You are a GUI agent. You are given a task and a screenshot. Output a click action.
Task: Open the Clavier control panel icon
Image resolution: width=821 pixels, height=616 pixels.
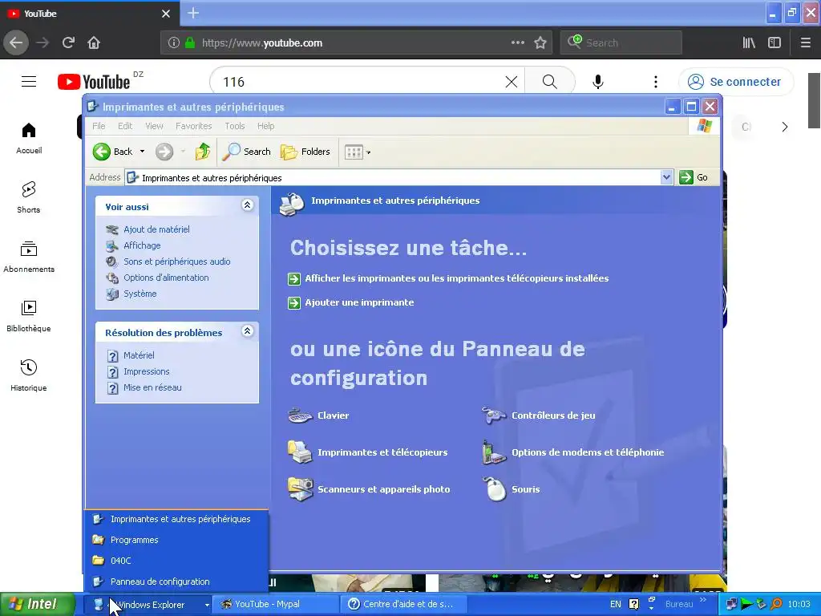tap(318, 416)
